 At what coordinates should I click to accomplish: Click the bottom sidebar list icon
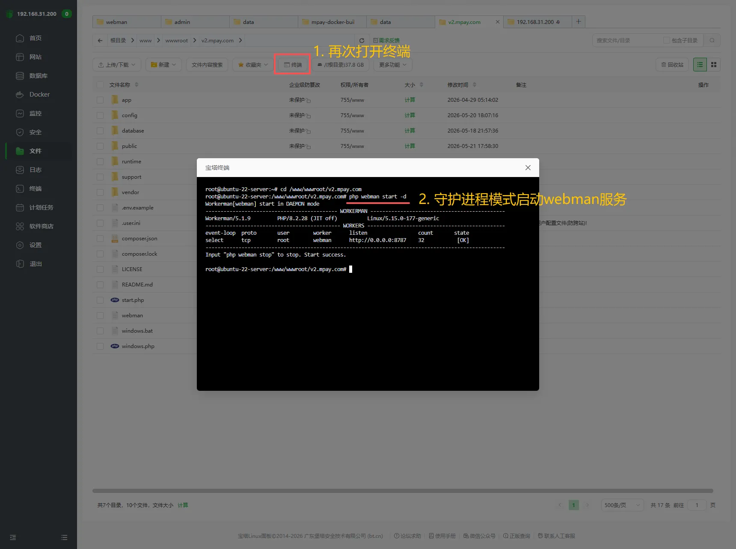pos(64,537)
